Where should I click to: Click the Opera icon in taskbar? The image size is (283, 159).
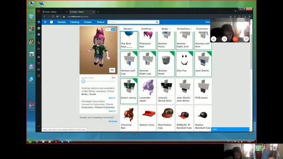pyautogui.click(x=56, y=142)
